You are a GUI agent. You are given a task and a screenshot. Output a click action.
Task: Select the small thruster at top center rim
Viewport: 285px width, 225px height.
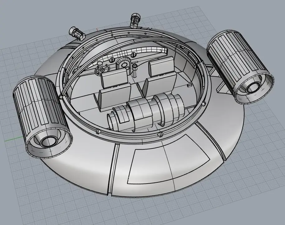[x=135, y=20]
